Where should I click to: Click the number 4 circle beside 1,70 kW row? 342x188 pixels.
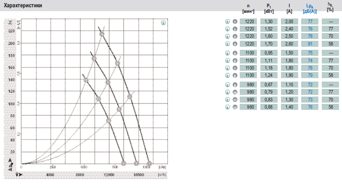click(235, 44)
